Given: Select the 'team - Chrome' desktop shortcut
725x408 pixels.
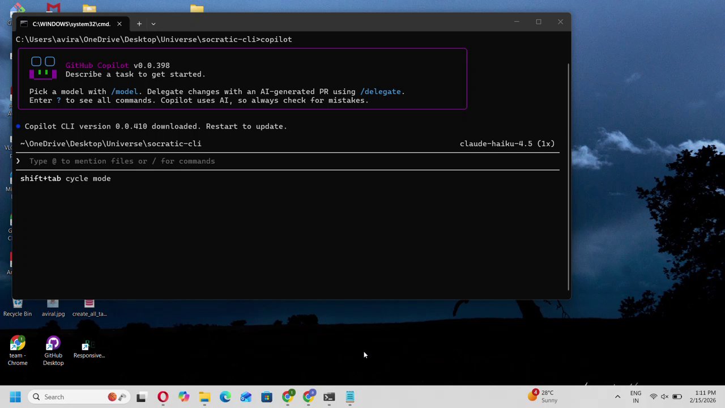Looking at the screenshot, I should (x=18, y=351).
